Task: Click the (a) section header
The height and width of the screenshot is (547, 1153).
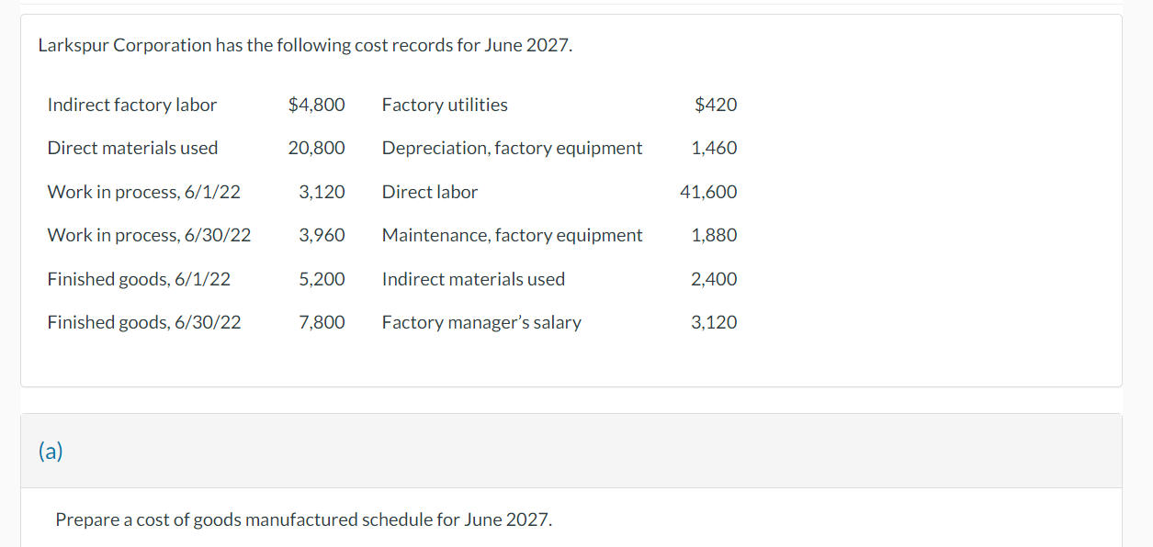Action: (x=51, y=451)
